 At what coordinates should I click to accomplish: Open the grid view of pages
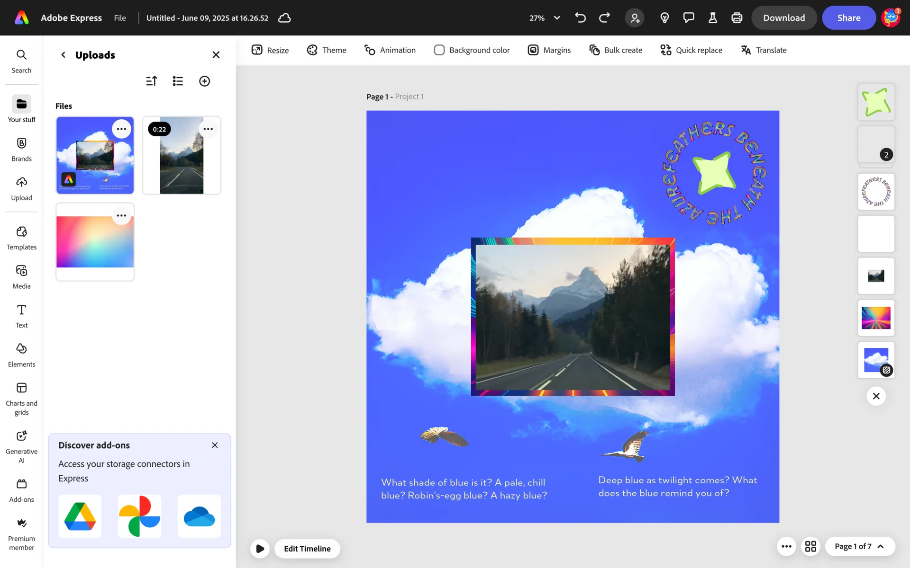pos(810,546)
